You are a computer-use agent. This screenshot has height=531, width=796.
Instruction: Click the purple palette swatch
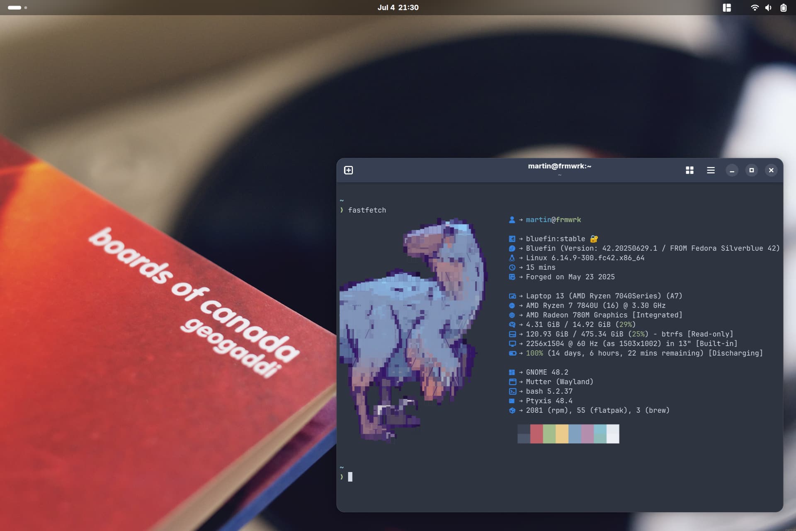(x=587, y=434)
